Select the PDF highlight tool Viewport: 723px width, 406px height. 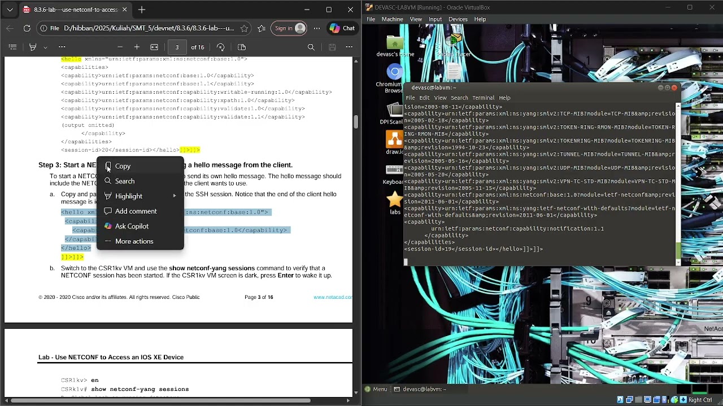point(33,47)
